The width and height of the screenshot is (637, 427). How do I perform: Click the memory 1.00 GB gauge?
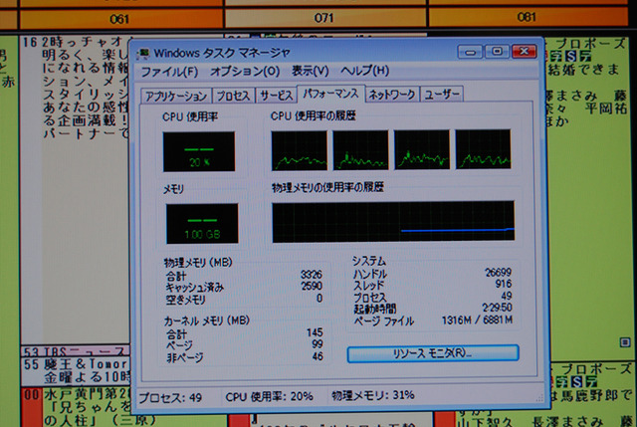point(202,224)
